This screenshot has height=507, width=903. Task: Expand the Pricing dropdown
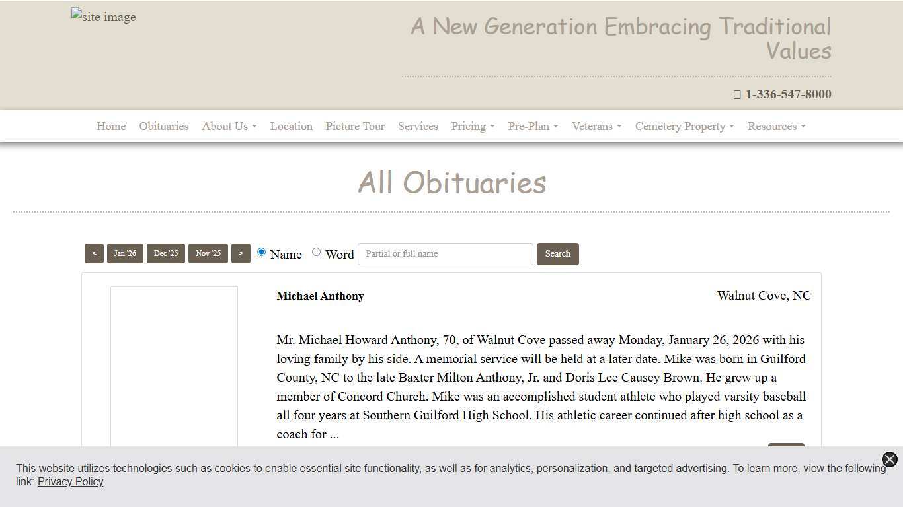472,126
